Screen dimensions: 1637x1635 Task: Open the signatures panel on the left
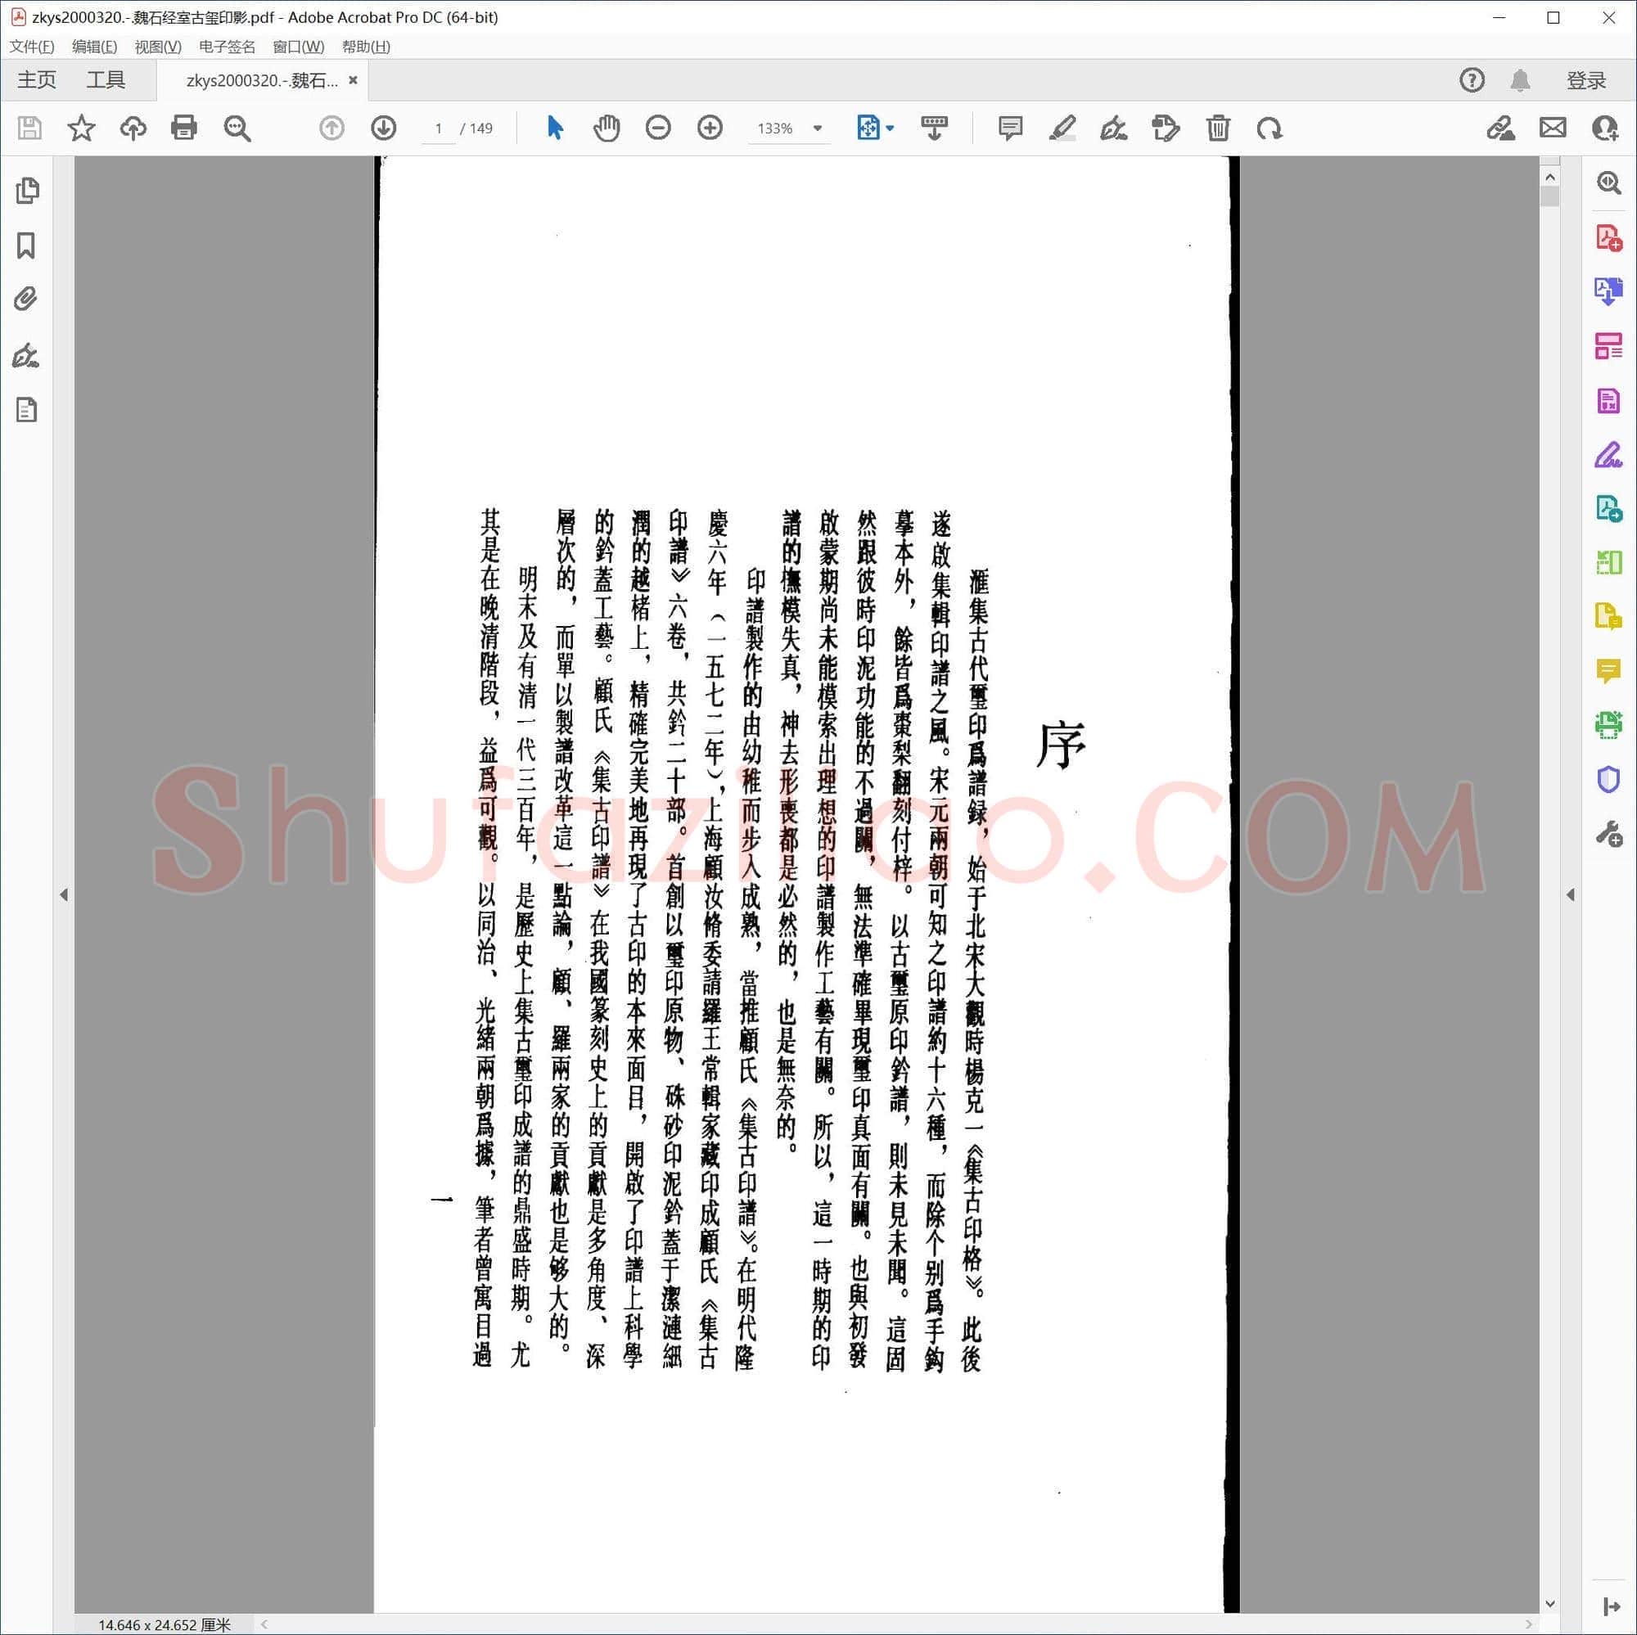click(x=26, y=355)
